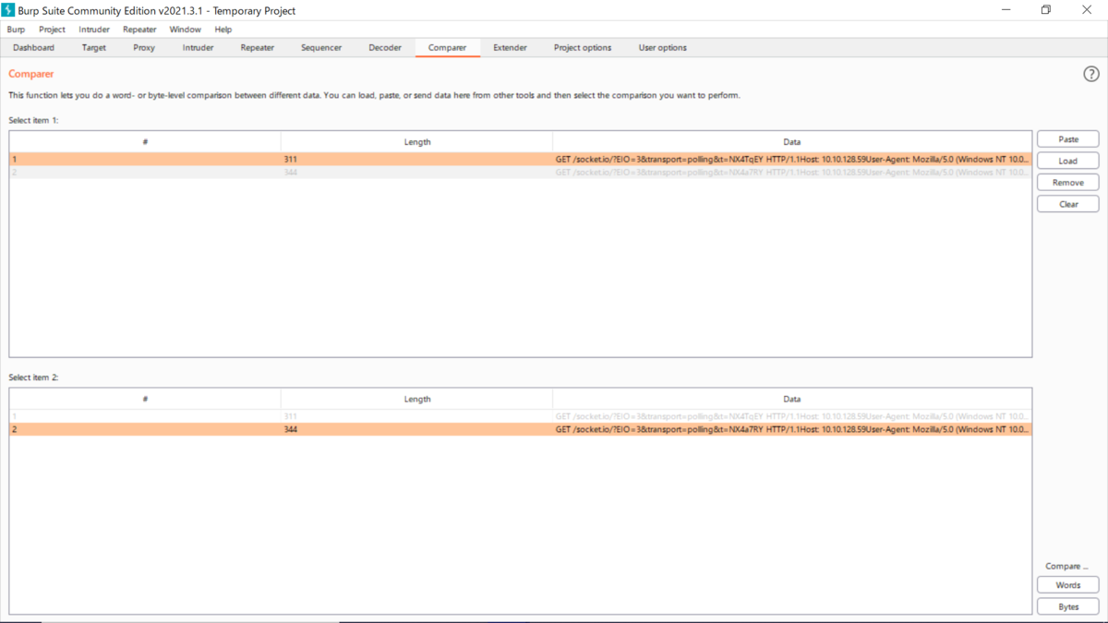
Task: Click the Paste button
Action: click(1068, 139)
